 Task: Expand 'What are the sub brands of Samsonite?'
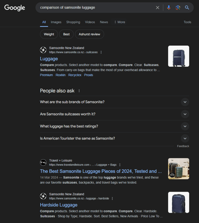click(114, 102)
